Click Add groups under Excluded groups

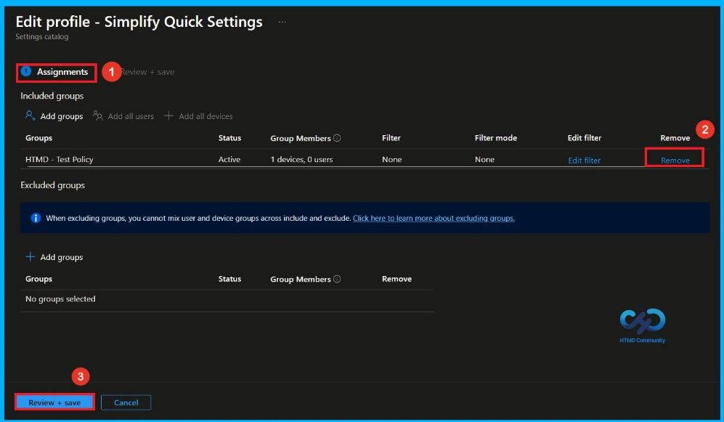click(54, 257)
